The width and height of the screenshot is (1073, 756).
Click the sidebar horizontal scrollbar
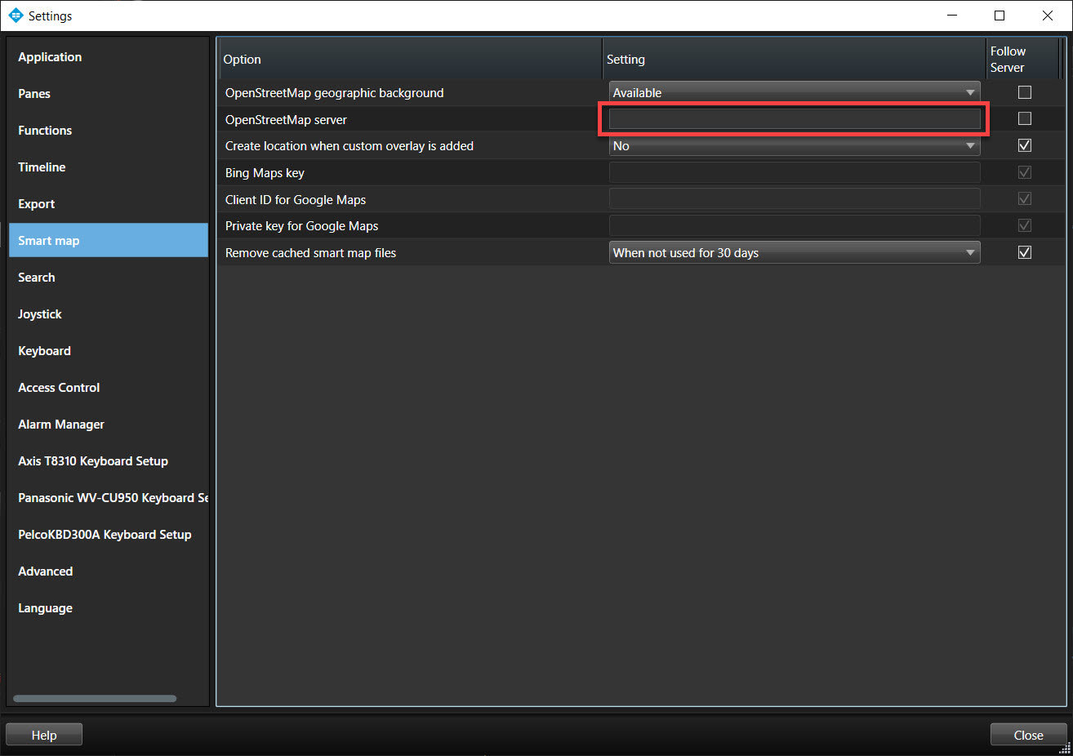pyautogui.click(x=95, y=699)
